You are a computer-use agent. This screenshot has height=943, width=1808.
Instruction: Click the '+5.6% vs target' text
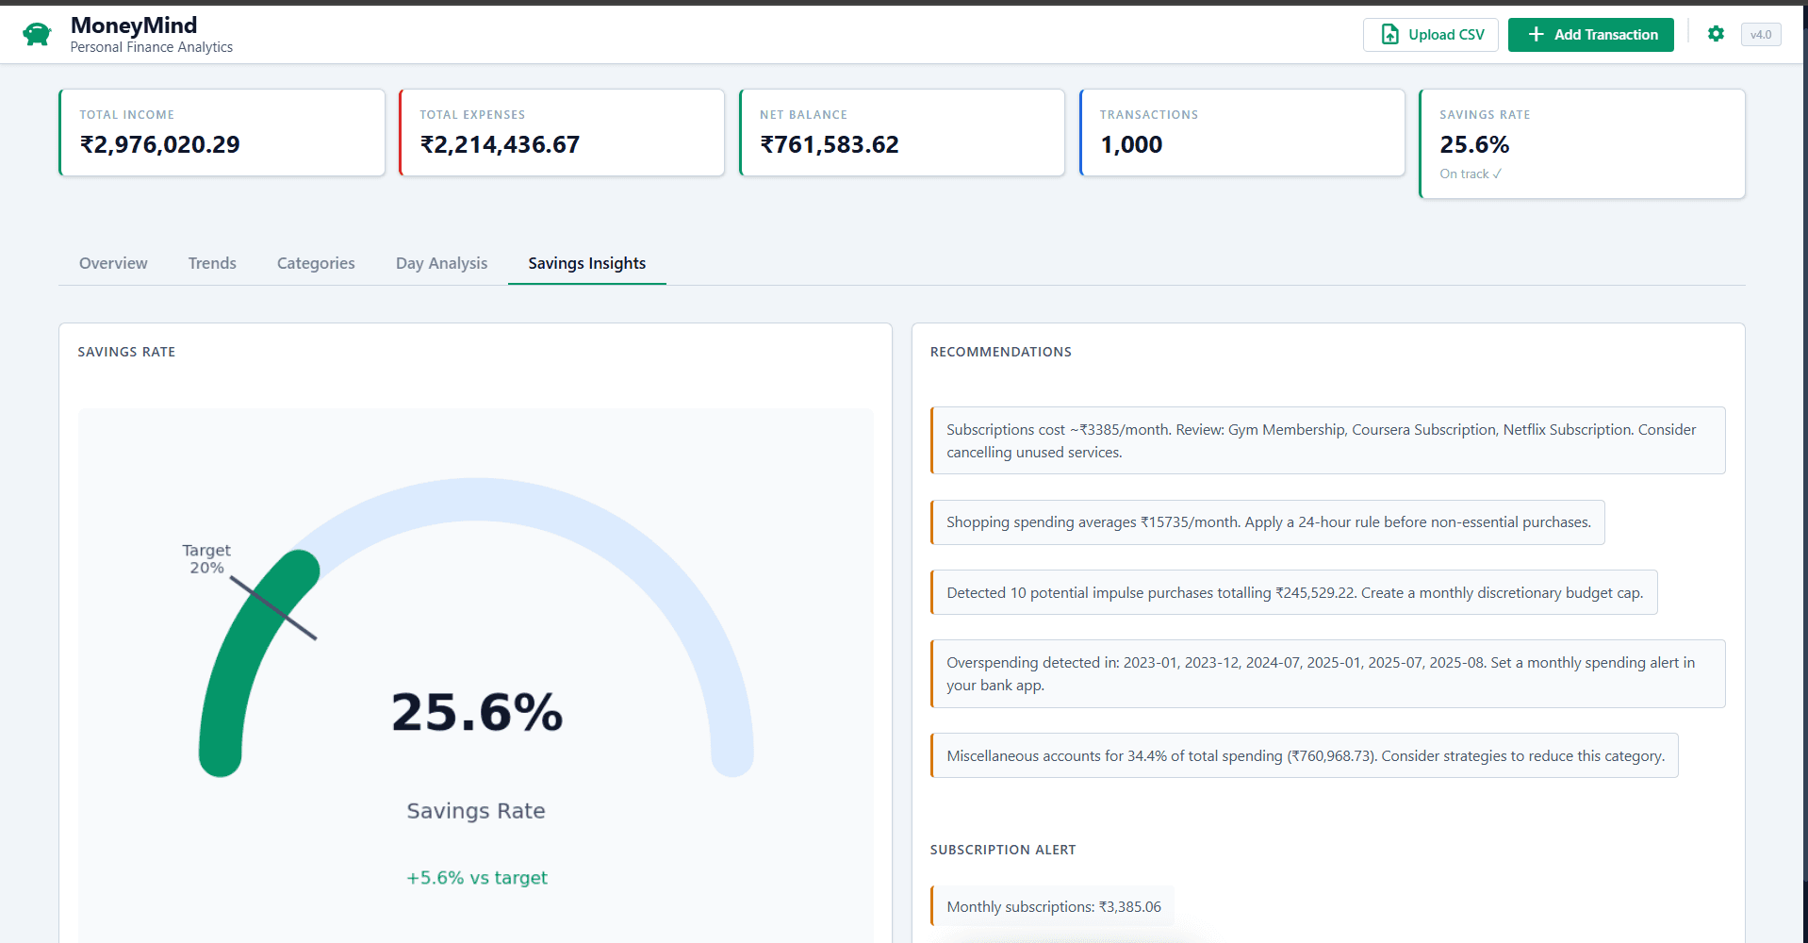tap(476, 878)
